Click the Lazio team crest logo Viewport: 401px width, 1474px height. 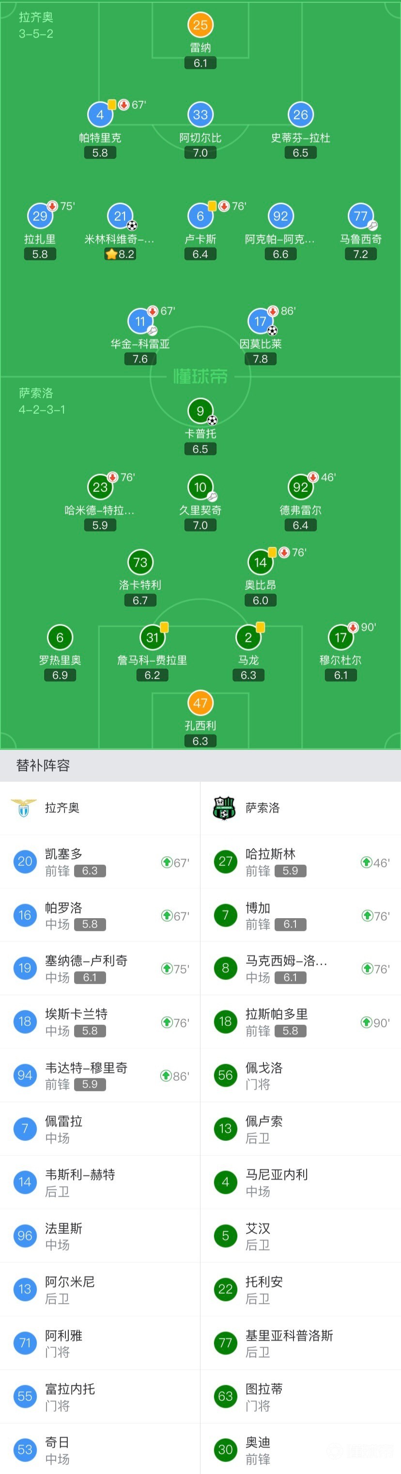pyautogui.click(x=24, y=808)
